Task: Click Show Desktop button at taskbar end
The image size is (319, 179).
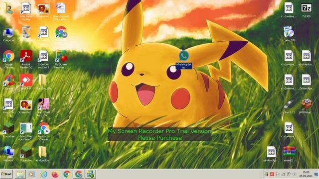Action: click(x=317, y=174)
